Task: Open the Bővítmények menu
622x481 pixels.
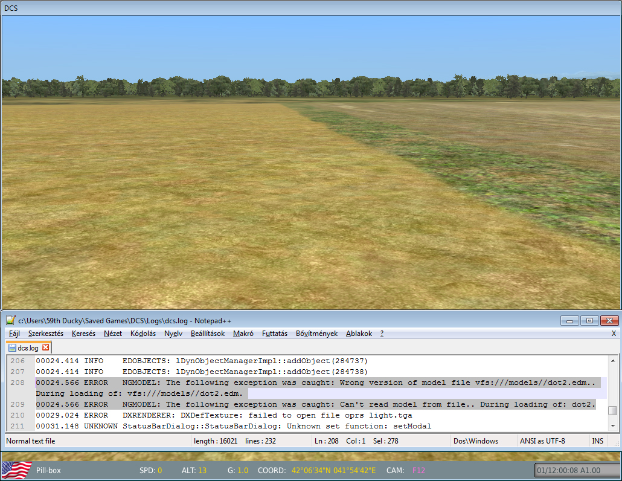Action: (316, 334)
